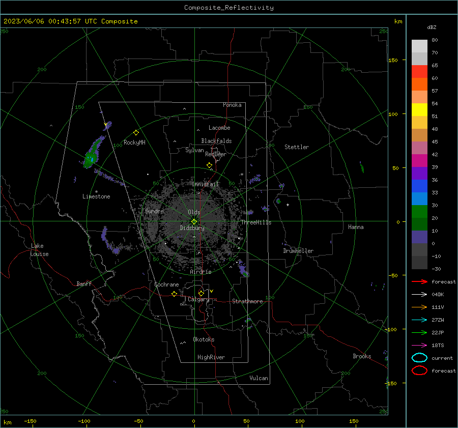Click the dark orange 57-60 dBZ swatch
458x428 pixels.
[x=419, y=84]
